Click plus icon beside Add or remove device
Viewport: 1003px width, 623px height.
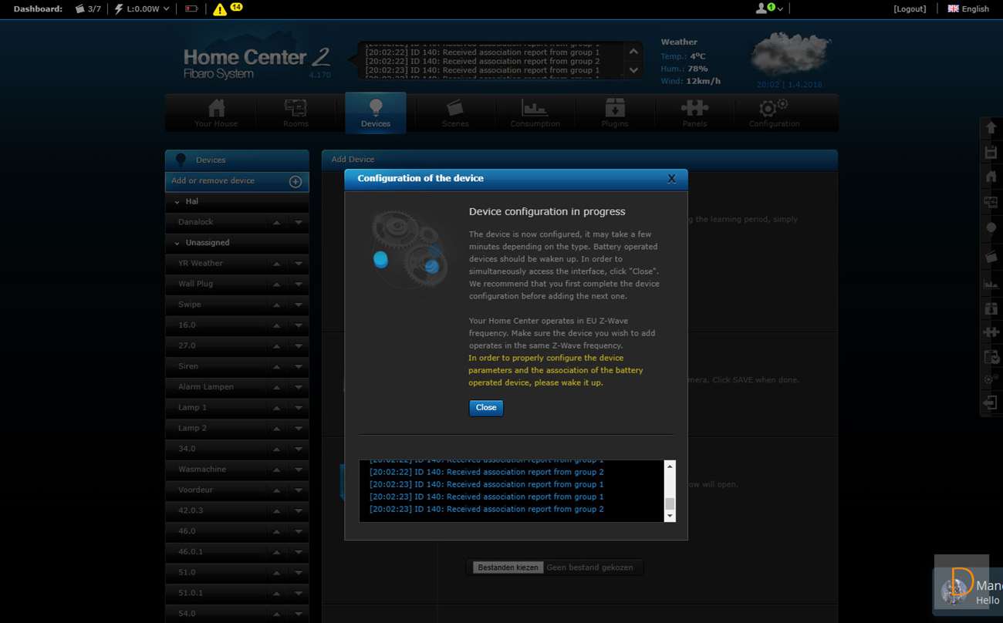295,181
